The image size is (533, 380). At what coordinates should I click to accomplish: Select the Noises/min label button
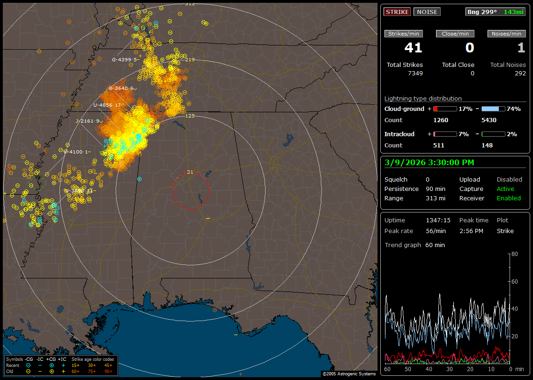click(x=507, y=34)
